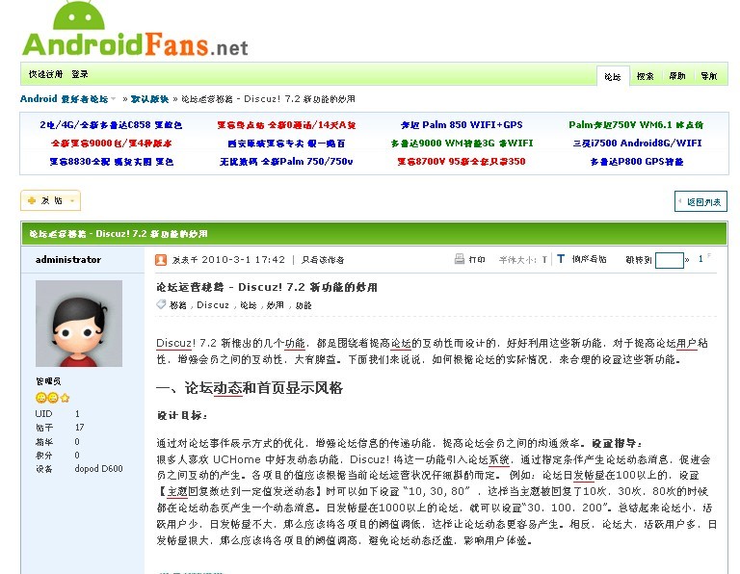Viewport: 740px width, 574px height.
Task: Click the rank smiley and star icons
Action: (52, 398)
